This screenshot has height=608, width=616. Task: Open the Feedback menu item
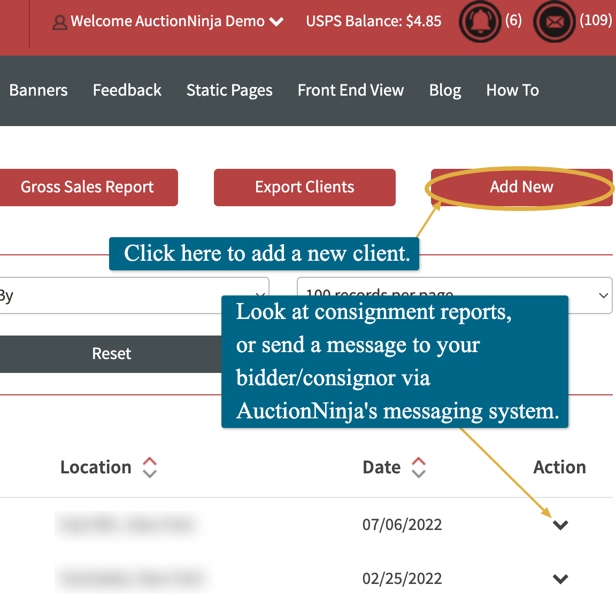click(127, 90)
